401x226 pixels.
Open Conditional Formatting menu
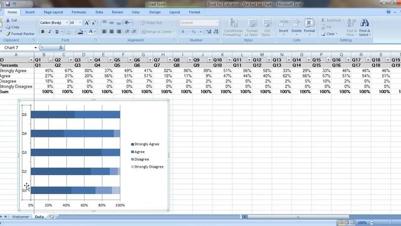[x=233, y=27]
